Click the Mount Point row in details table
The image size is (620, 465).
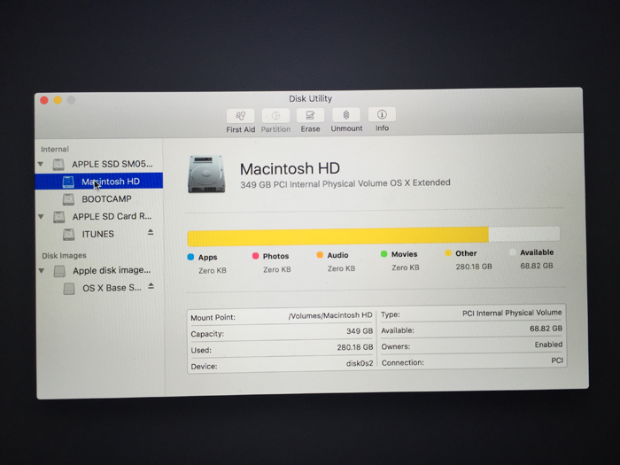point(282,316)
